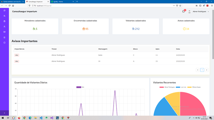Image resolution: width=214 pixels, height=120 pixels.
Task: Open the alert bell icon in sidebar
Action: pos(4,37)
